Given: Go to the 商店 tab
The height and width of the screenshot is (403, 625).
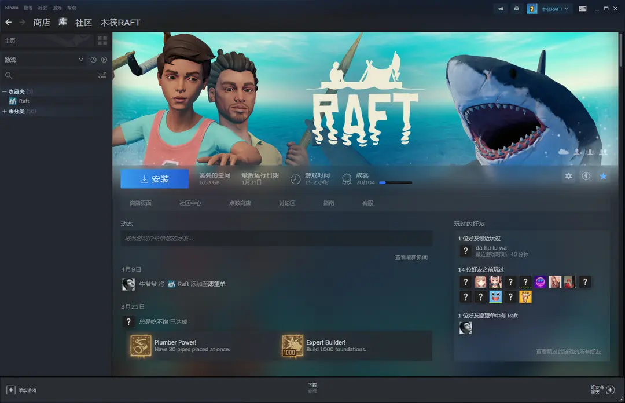Looking at the screenshot, I should coord(42,23).
